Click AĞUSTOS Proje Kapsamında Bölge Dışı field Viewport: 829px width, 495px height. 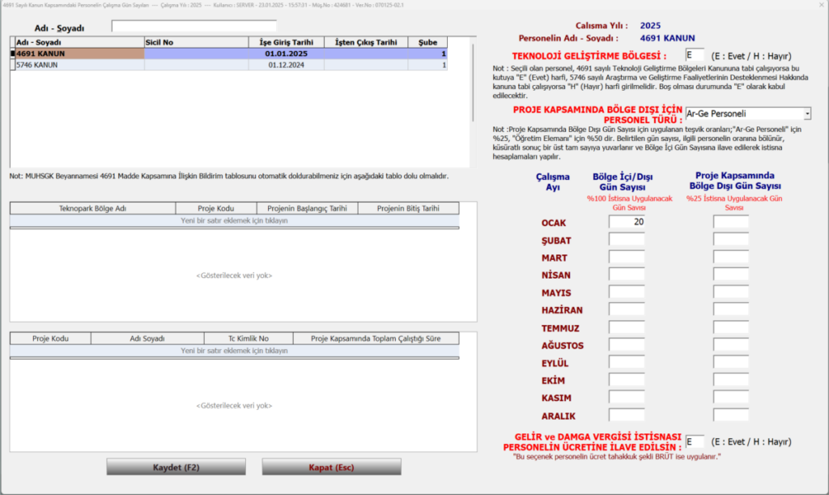(x=731, y=345)
